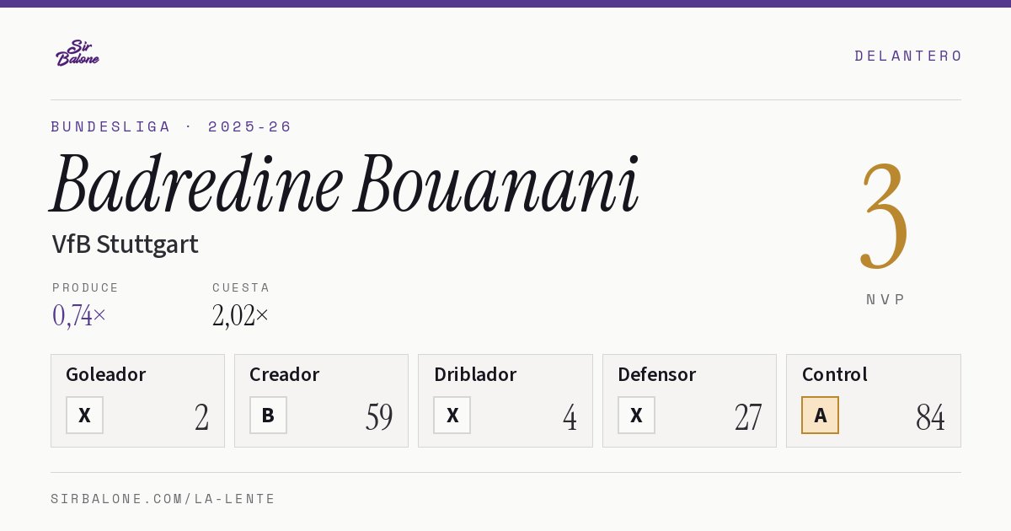Click the Control card title
The width and height of the screenshot is (1011, 531).
click(835, 374)
